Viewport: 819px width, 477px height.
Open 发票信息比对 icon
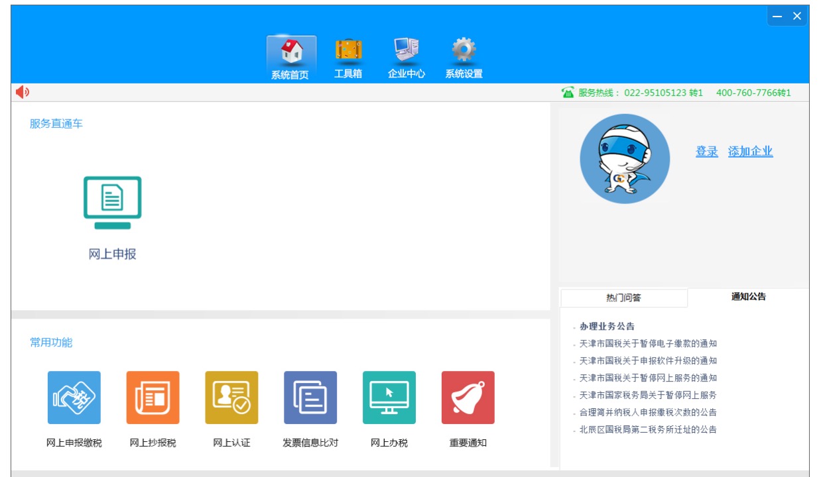pos(310,397)
